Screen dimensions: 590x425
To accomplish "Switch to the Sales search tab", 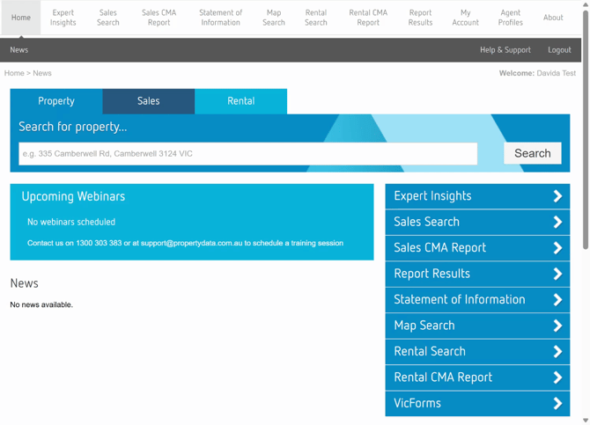I will coord(148,101).
